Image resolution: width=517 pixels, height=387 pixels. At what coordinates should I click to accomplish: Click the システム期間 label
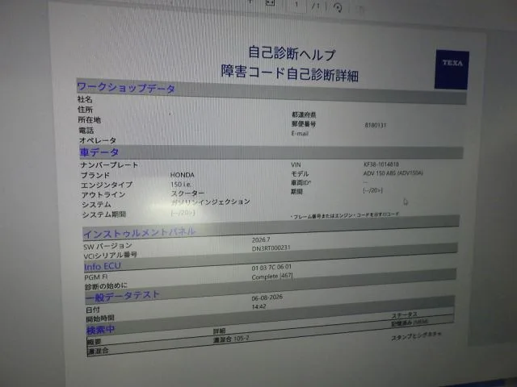(x=104, y=214)
